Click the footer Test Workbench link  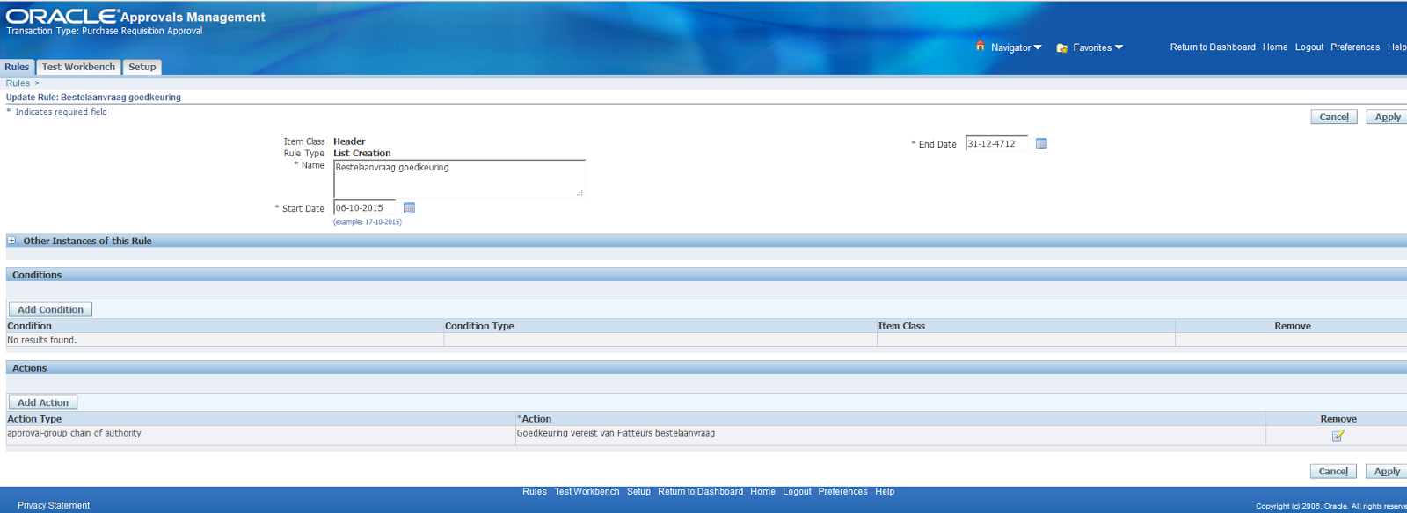pyautogui.click(x=587, y=492)
